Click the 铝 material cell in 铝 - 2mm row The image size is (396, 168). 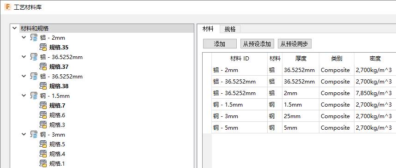click(x=275, y=70)
